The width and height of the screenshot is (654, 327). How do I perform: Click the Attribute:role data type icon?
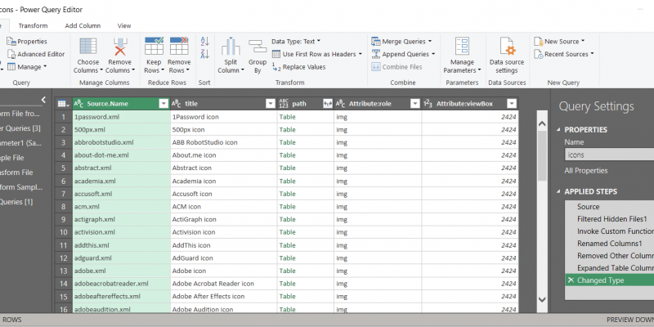coord(340,104)
